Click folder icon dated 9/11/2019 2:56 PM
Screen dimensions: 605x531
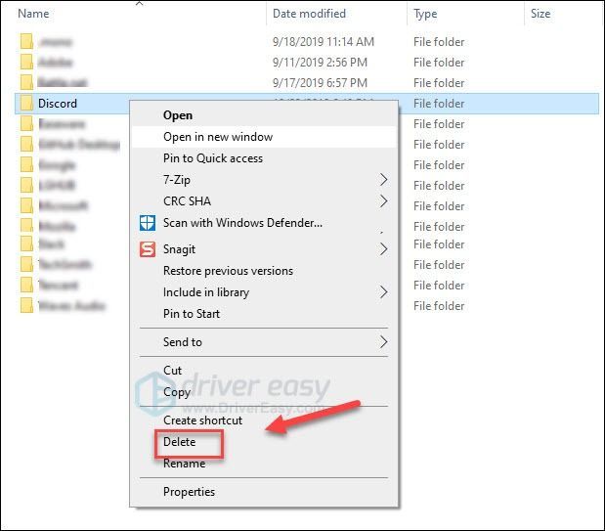[x=26, y=62]
